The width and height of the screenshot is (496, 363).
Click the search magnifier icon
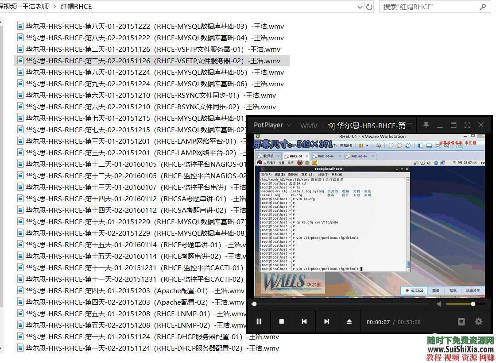coord(483,7)
